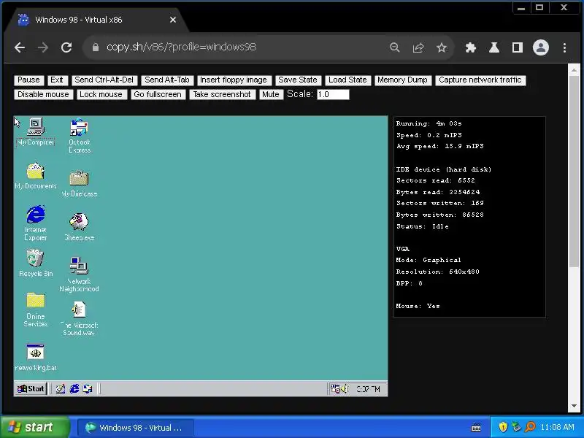
Task: Click Show Desktop quick launch icon
Action: pos(61,389)
